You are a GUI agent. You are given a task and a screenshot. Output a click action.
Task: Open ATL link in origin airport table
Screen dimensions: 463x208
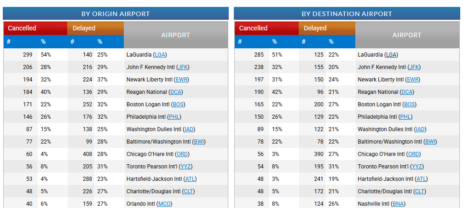click(190, 179)
